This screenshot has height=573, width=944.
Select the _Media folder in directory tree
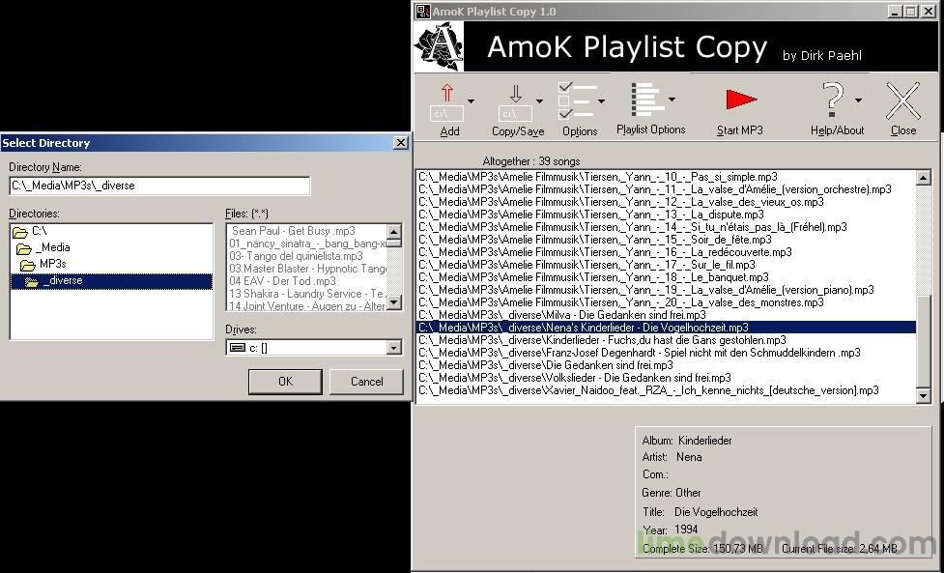(x=53, y=247)
